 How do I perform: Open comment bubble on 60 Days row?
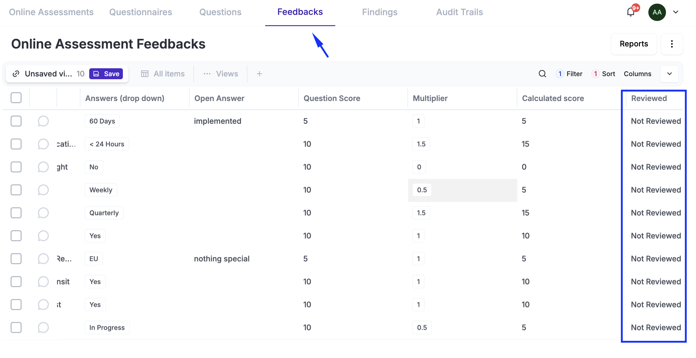[x=43, y=121]
